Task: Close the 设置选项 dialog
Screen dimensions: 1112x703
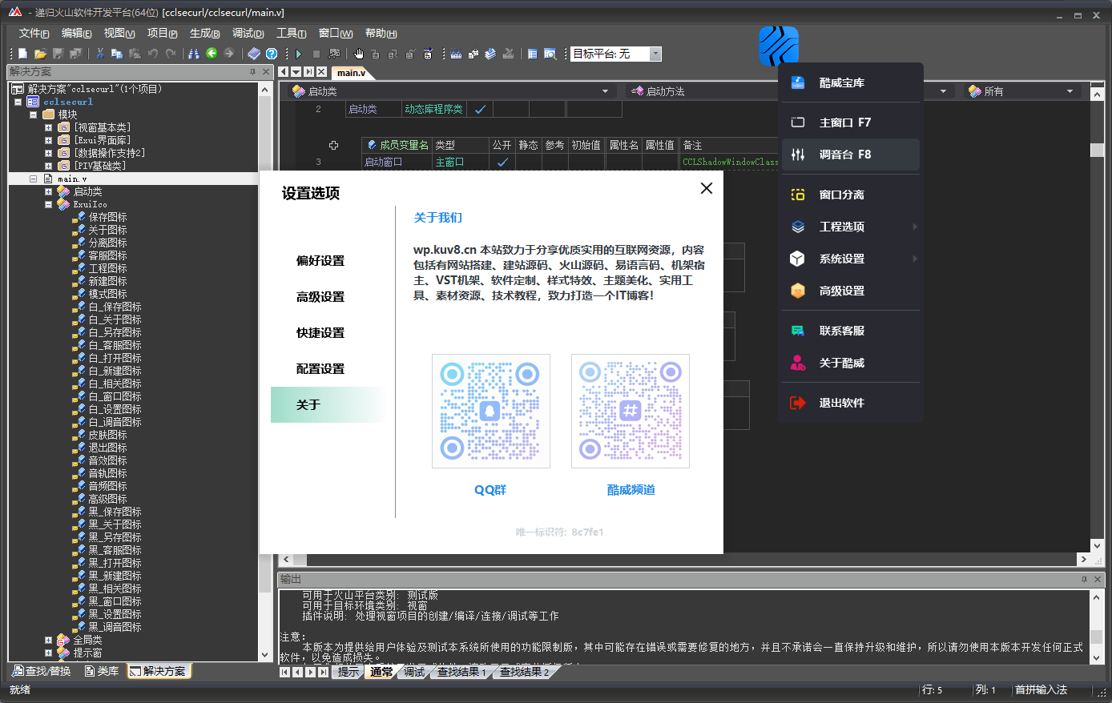Action: (706, 188)
